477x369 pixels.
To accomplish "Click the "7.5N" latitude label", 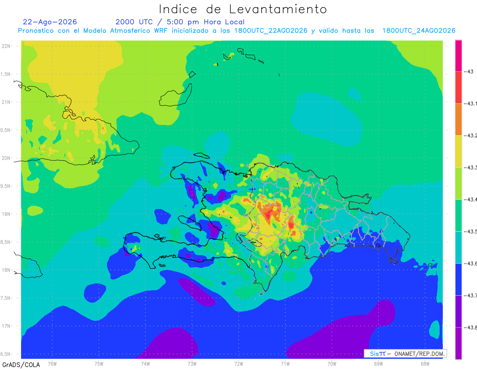I will (6, 298).
